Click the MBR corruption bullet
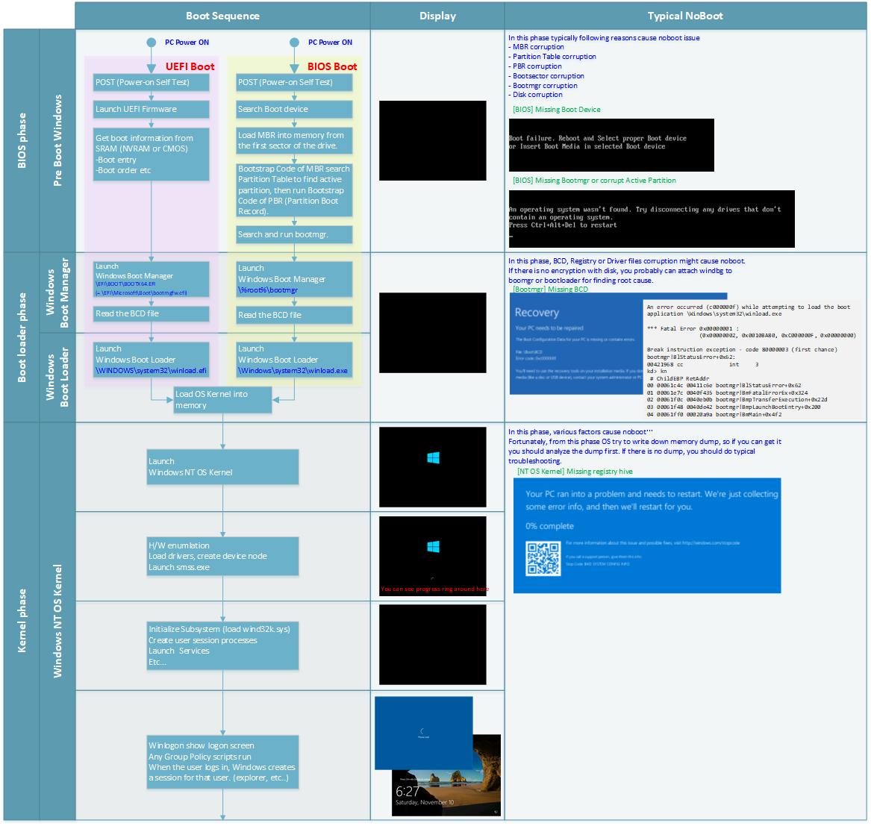871x826 pixels. pyautogui.click(x=536, y=47)
